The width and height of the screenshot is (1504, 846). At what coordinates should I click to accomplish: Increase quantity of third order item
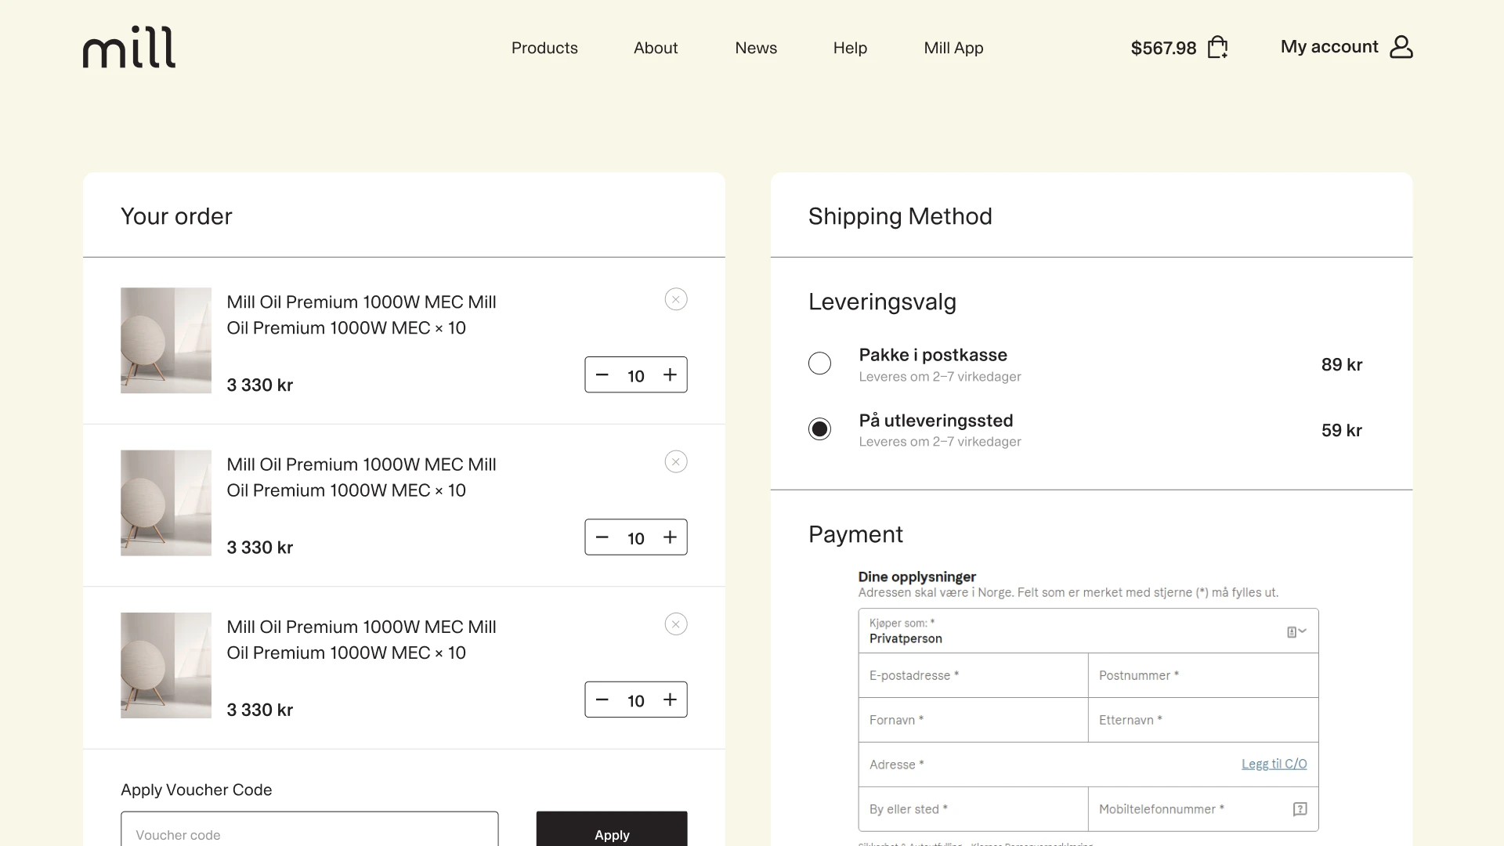tap(670, 700)
